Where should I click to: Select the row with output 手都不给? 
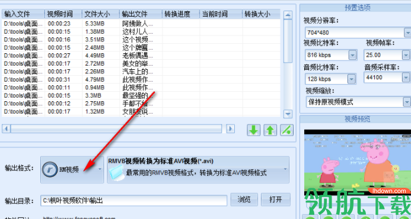141,104
